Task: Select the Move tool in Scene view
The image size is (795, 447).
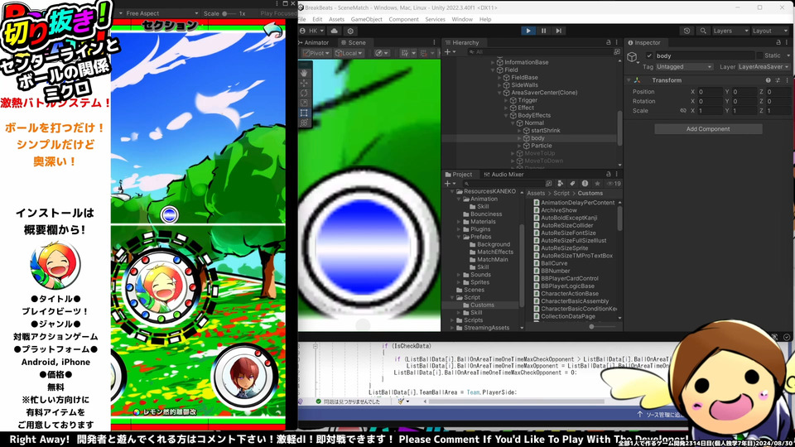Action: [304, 83]
